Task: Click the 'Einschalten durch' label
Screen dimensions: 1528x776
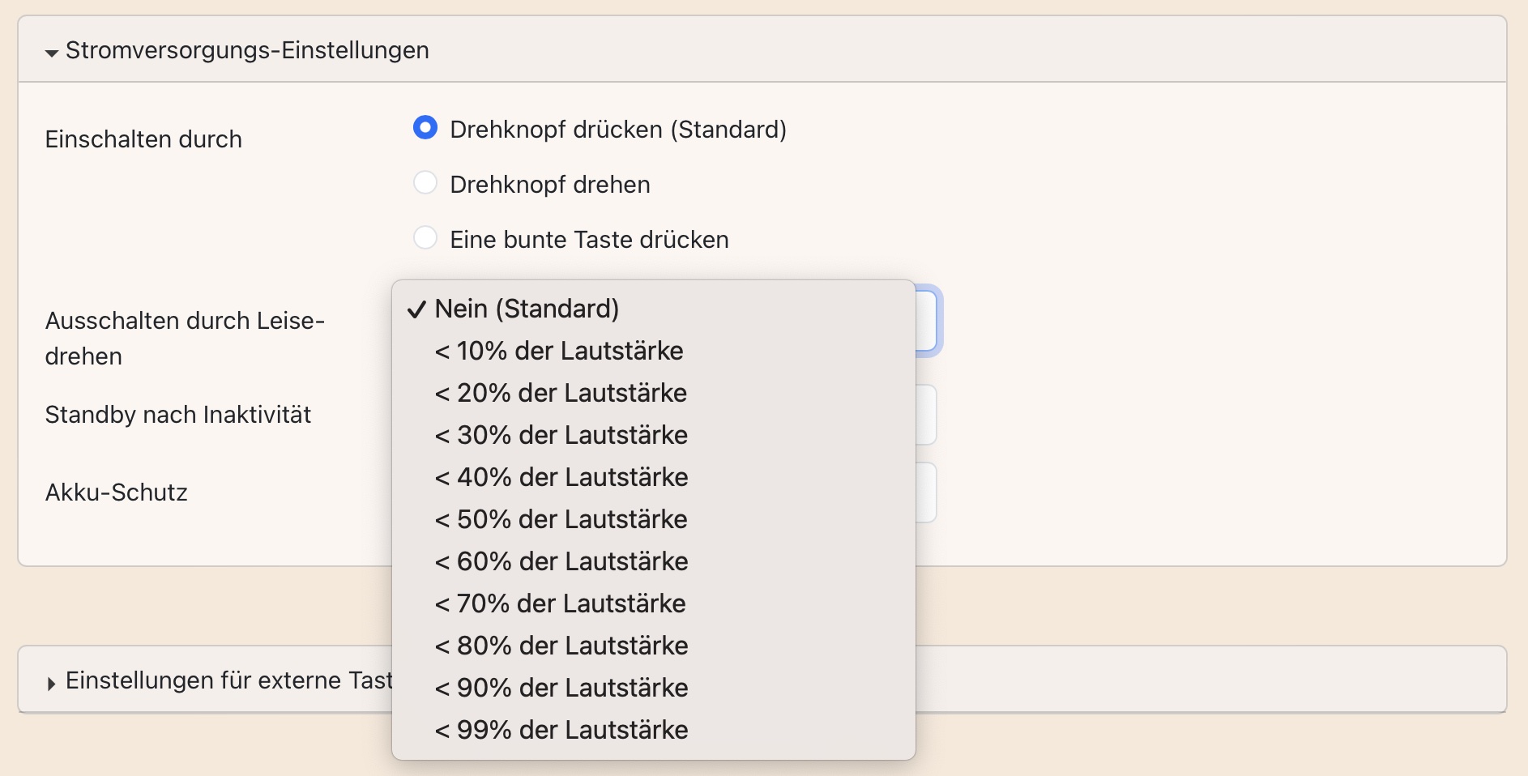Action: tap(143, 139)
